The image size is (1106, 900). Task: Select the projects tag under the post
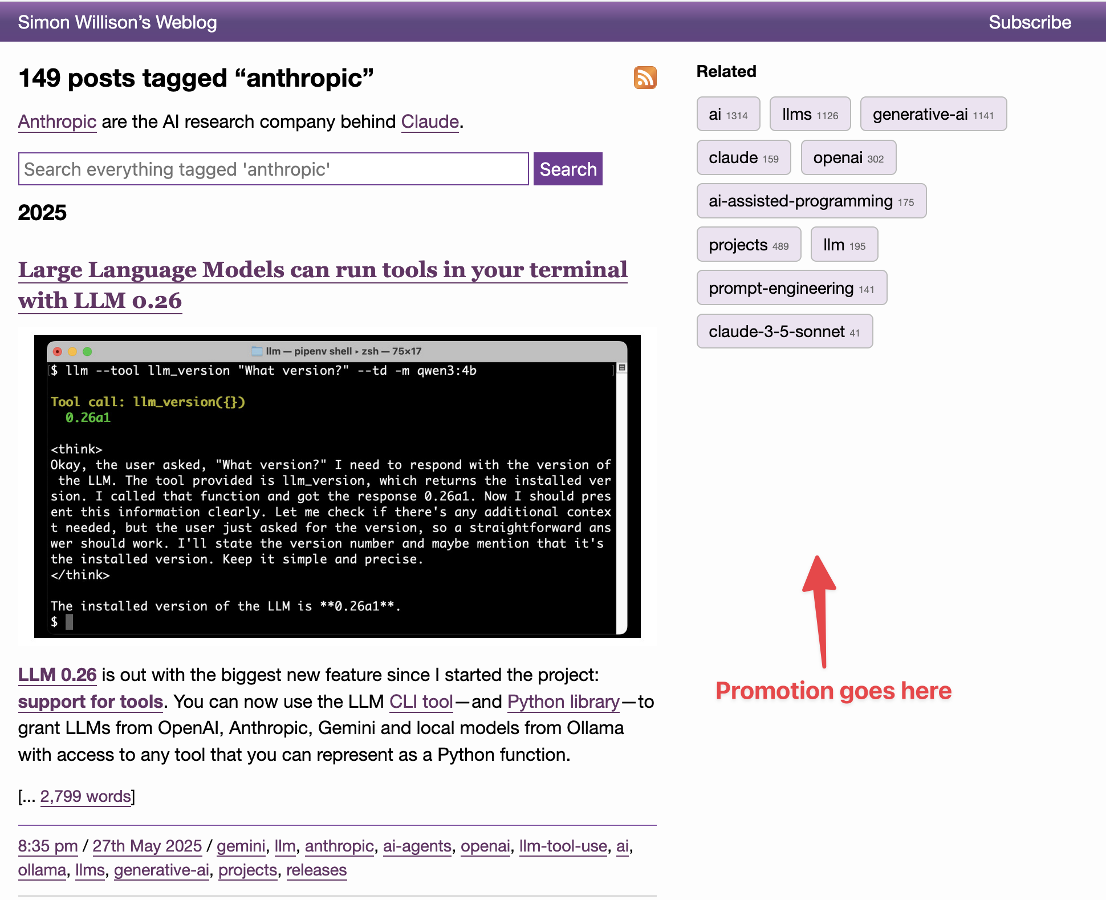click(247, 870)
